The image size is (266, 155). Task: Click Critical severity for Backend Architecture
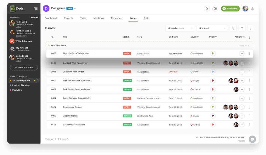(195, 125)
